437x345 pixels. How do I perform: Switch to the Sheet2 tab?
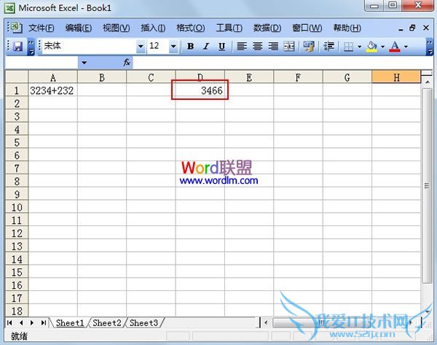pyautogui.click(x=107, y=323)
